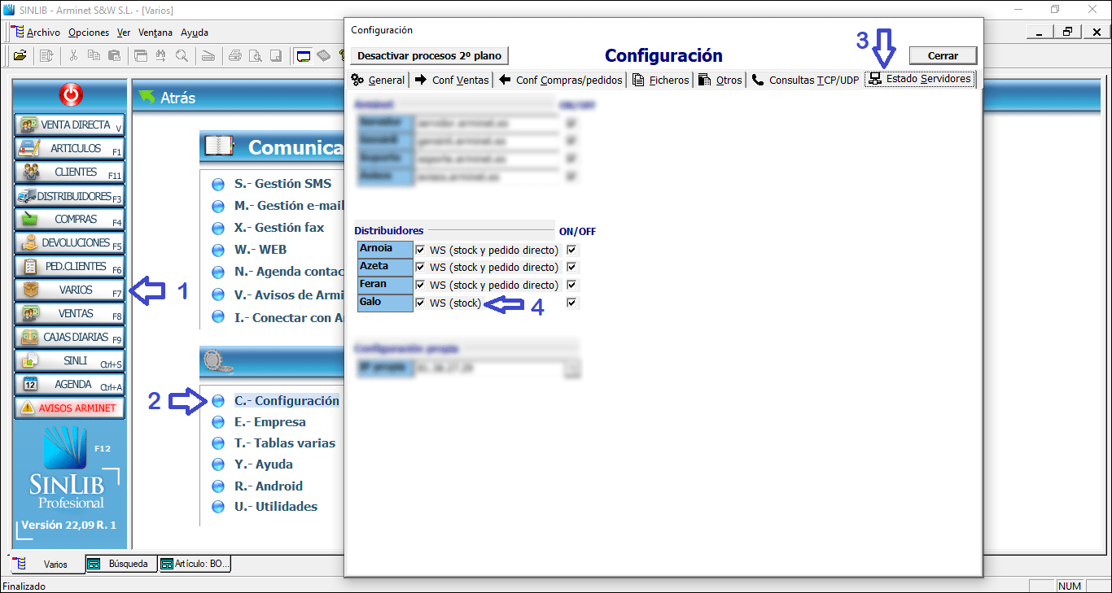Select the Arnoia distributor cell
The image size is (1112, 593).
384,249
